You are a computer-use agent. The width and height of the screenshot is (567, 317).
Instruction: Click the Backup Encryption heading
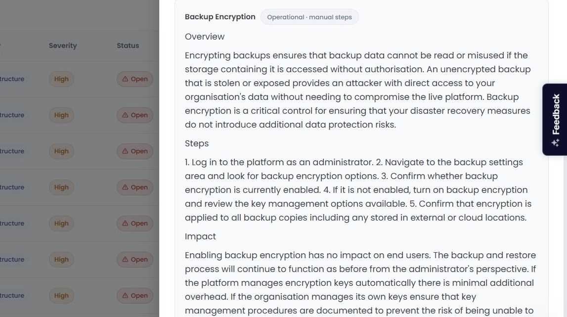click(x=220, y=17)
